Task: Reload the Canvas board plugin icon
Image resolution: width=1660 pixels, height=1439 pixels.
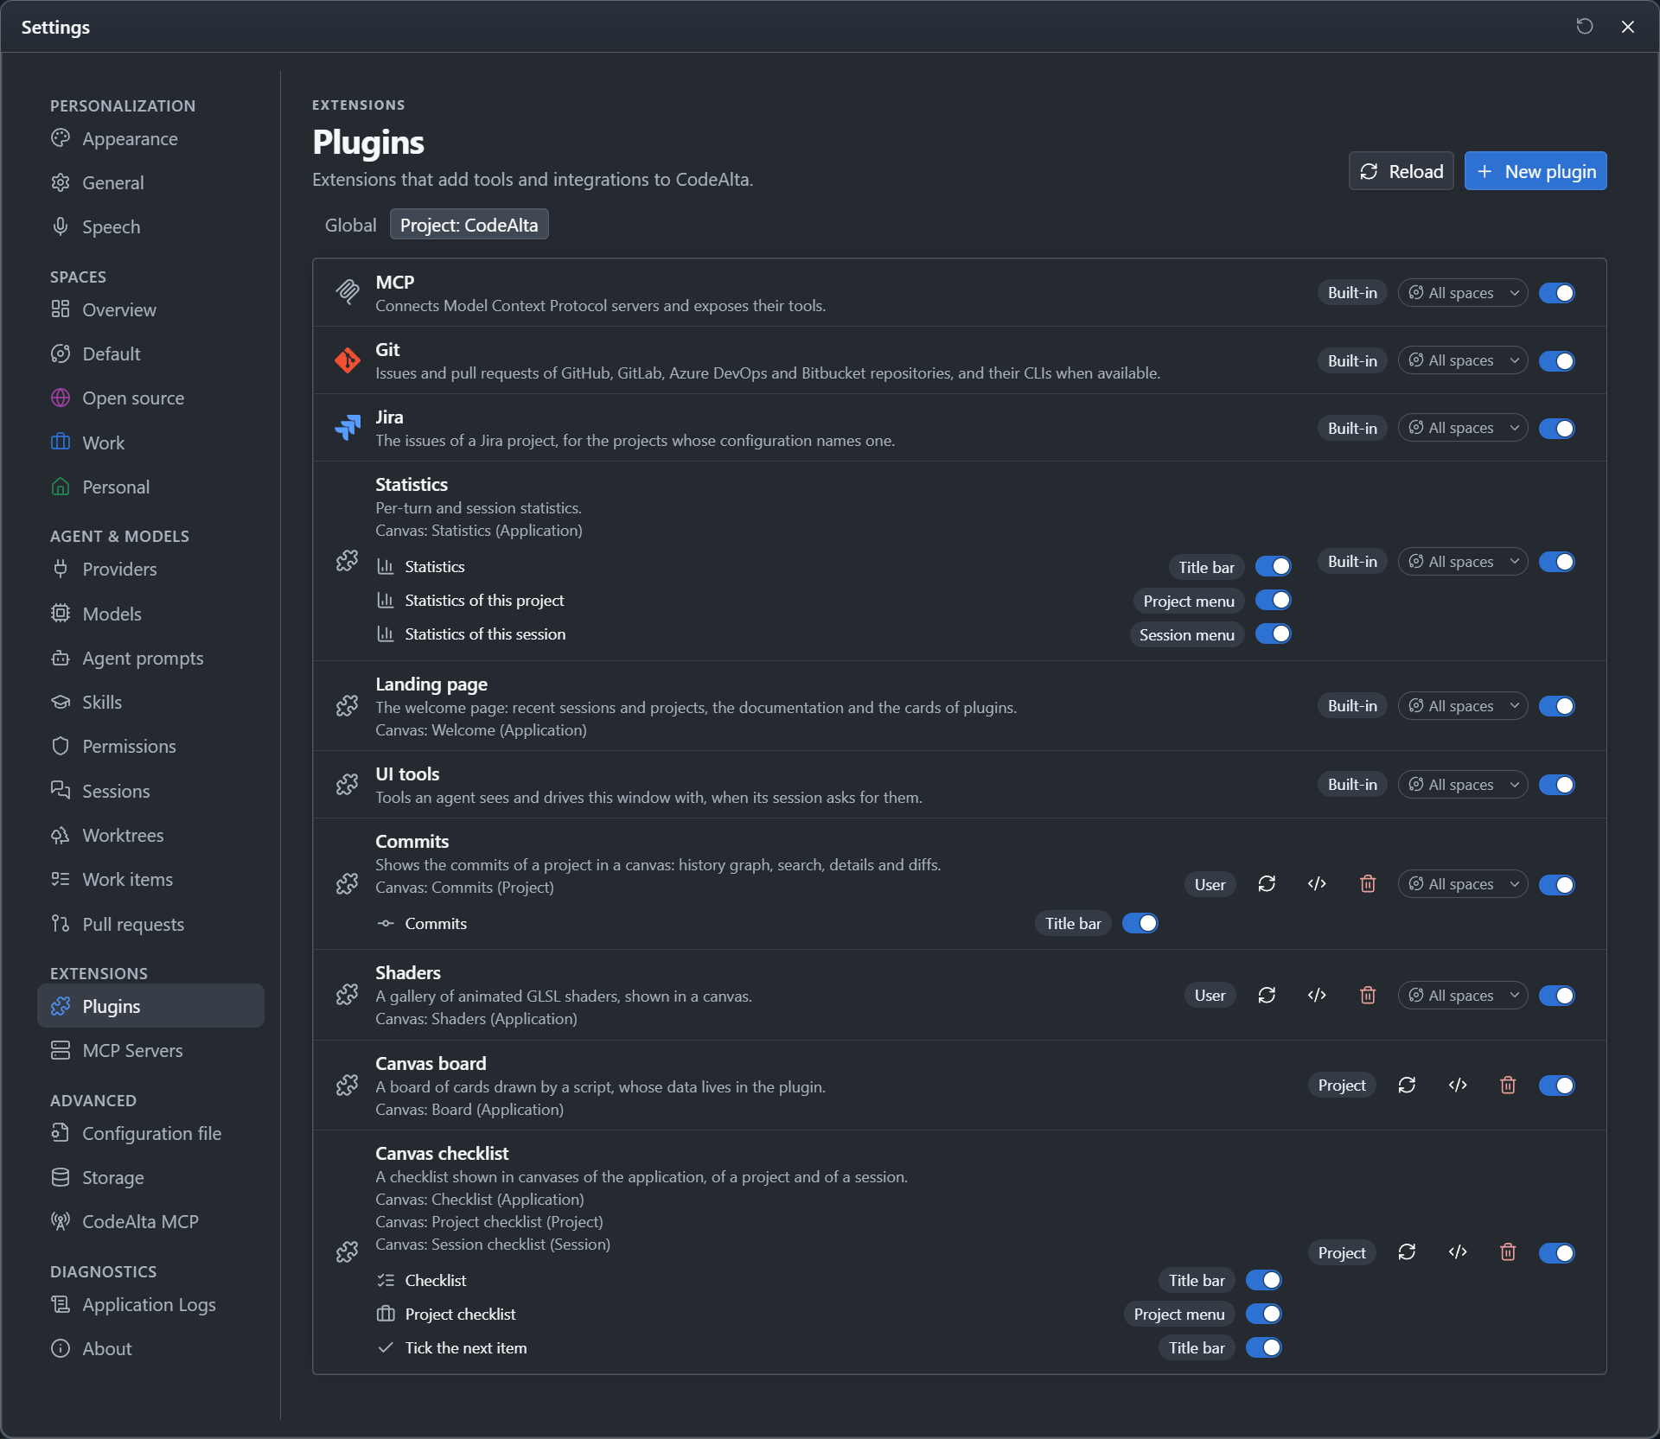Action: (x=1407, y=1085)
